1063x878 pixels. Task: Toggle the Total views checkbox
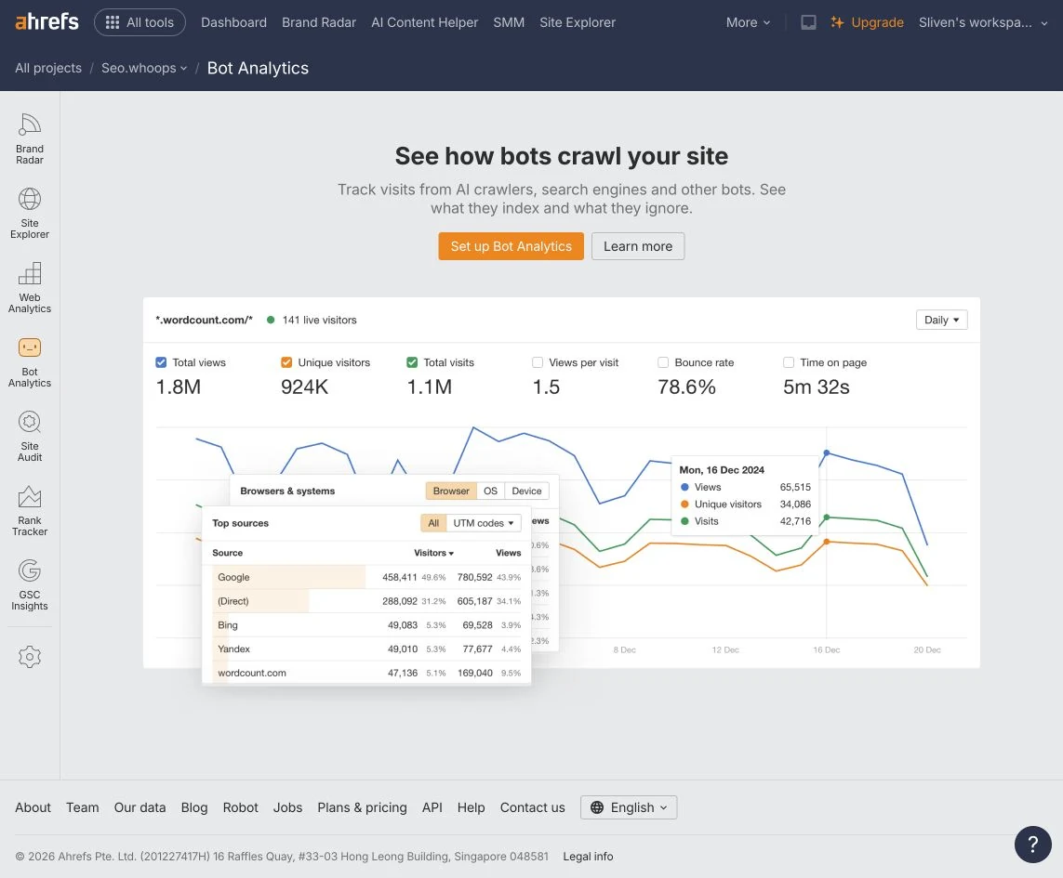(161, 362)
